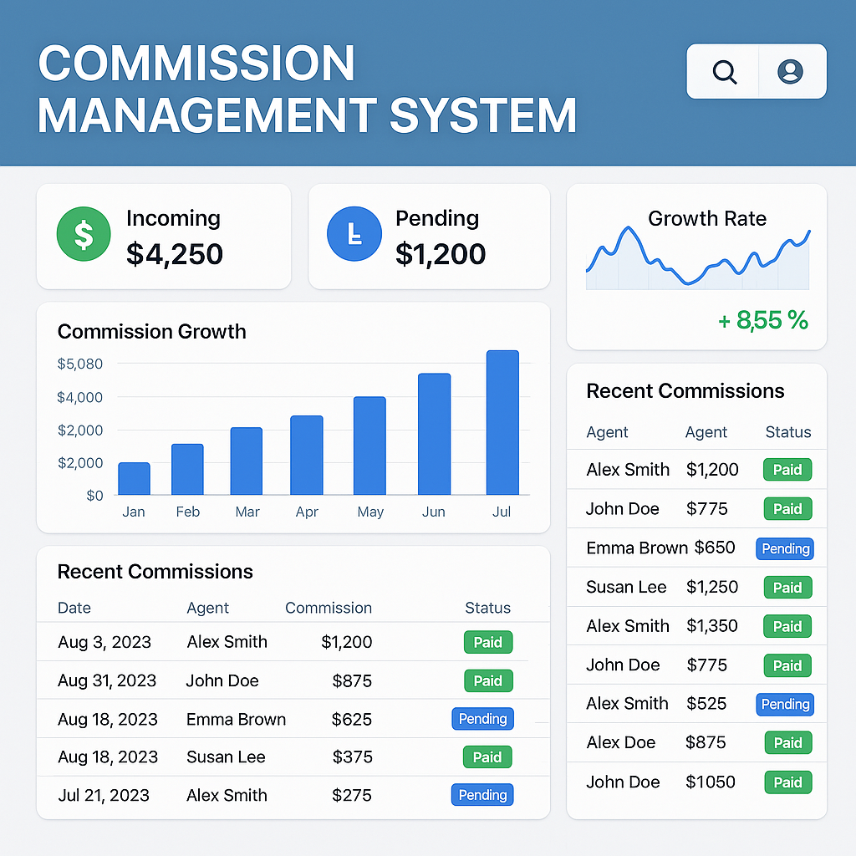856x856 pixels.
Task: Click the Paid badge for Susan Lee $1,250
Action: (x=787, y=587)
